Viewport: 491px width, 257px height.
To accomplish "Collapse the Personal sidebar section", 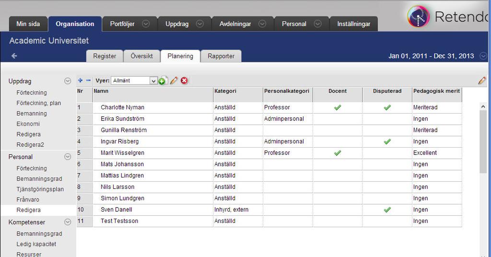I will tap(68, 157).
